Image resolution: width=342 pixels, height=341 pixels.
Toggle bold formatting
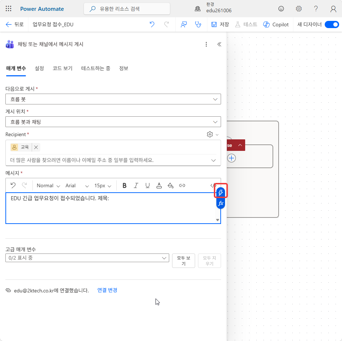(x=124, y=185)
